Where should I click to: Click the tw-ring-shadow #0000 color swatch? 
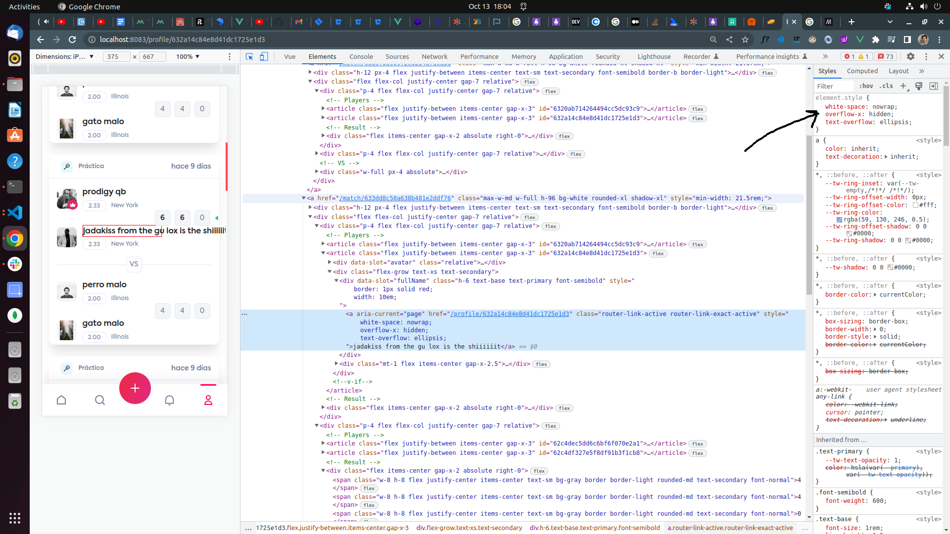click(908, 241)
